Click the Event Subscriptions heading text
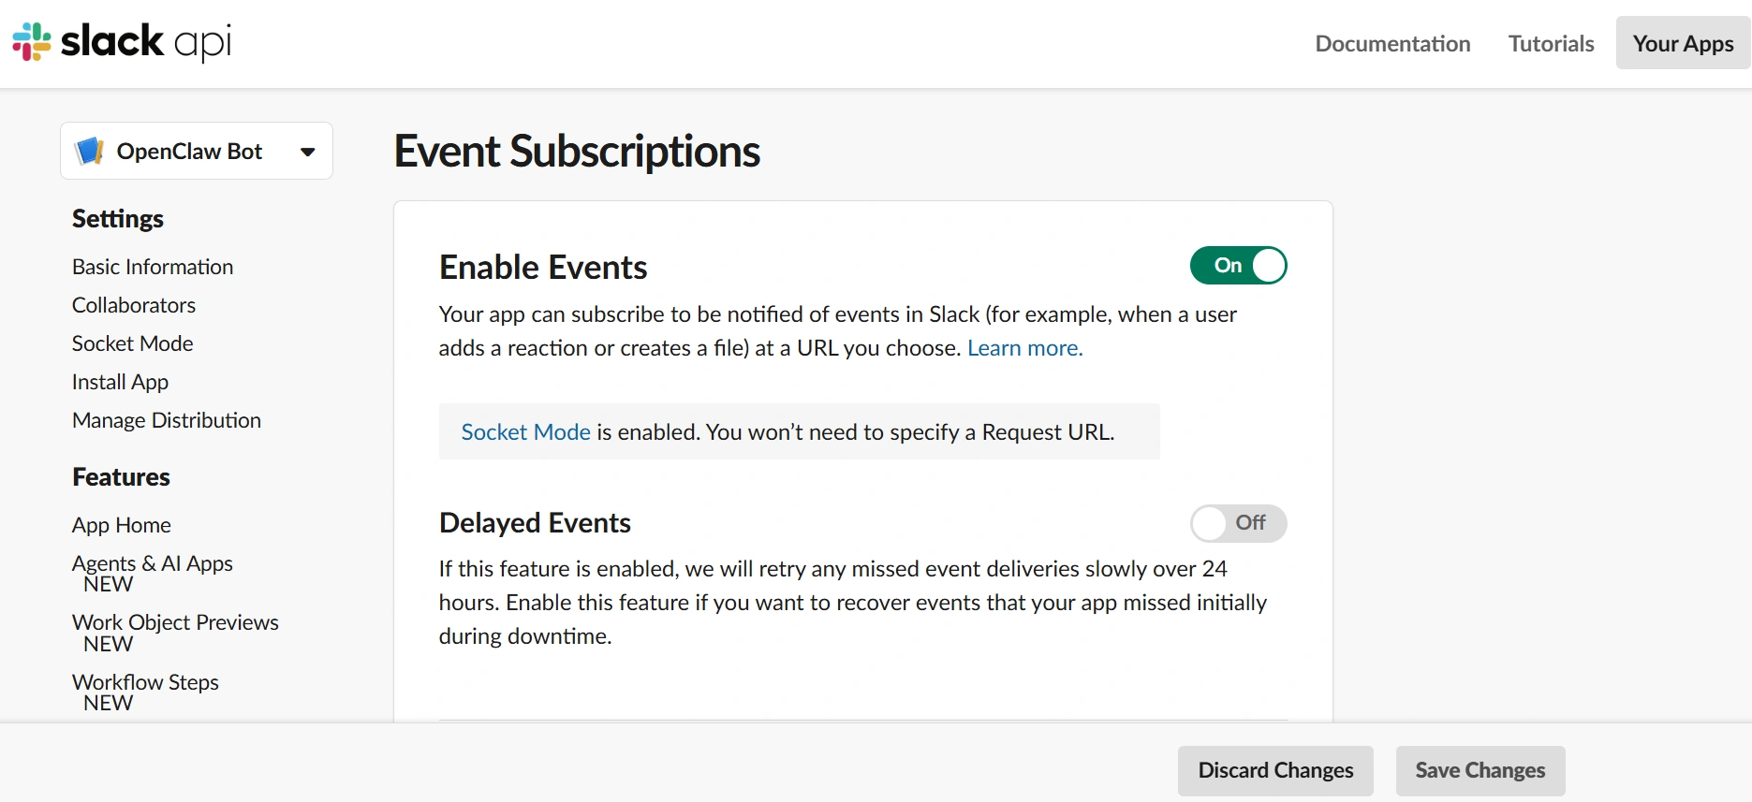The image size is (1752, 802). pos(577,152)
